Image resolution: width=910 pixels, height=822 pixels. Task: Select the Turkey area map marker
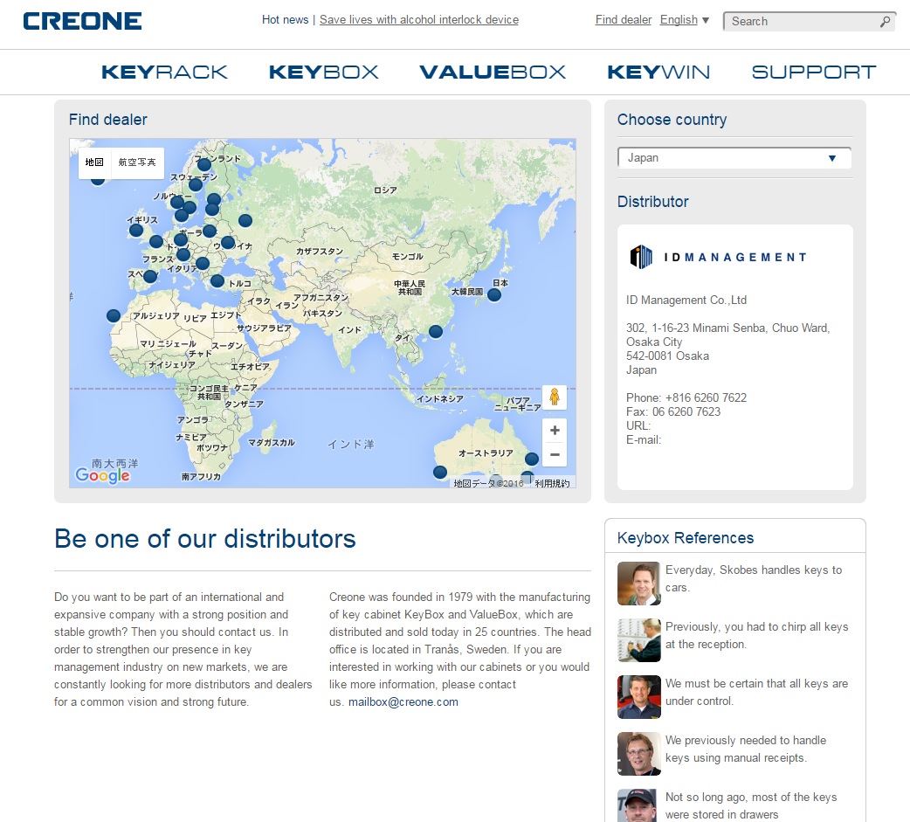point(217,281)
